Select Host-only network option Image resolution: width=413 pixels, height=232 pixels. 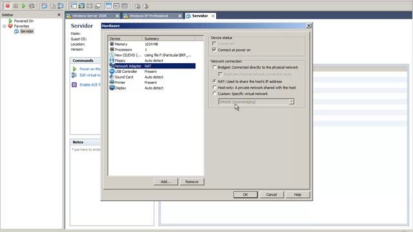(x=214, y=88)
